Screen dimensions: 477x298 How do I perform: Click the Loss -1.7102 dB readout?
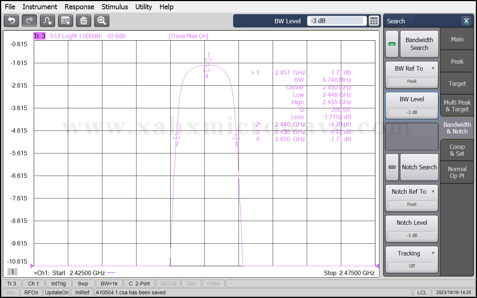pos(321,117)
